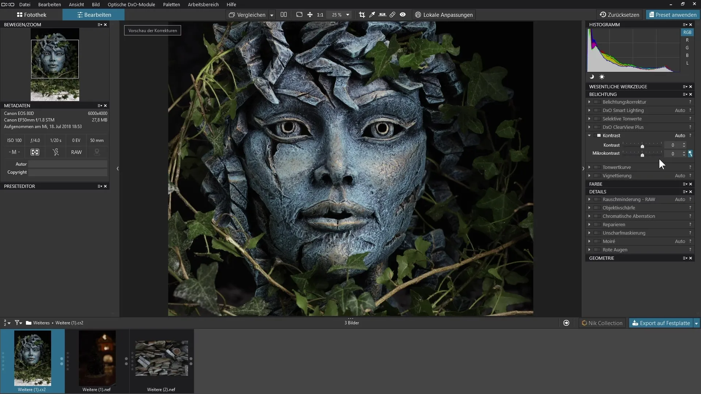This screenshot has height=394, width=701.
Task: Launch Nik Collection
Action: pyautogui.click(x=602, y=323)
